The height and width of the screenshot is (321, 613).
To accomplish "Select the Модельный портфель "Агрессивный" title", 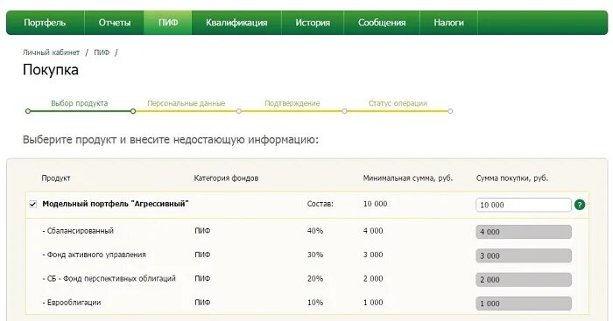I will click(x=116, y=204).
